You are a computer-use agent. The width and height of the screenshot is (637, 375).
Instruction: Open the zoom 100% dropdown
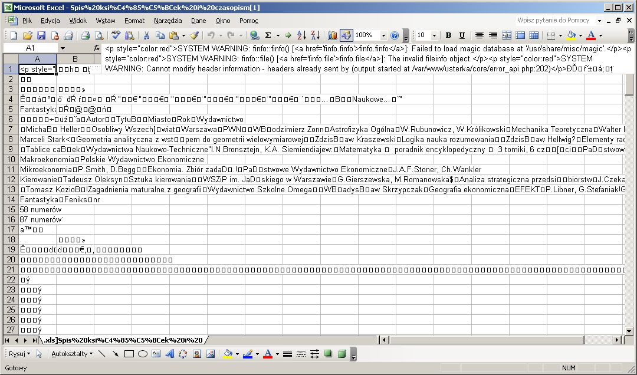point(383,35)
